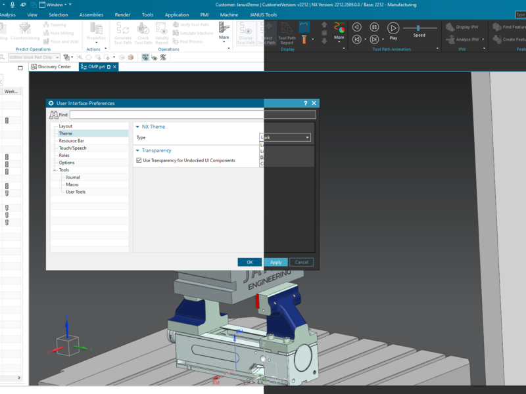Open the Assemblies tab
The height and width of the screenshot is (394, 526).
coord(91,14)
